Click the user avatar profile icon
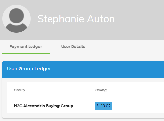The height and width of the screenshot is (121, 164). coord(16,19)
